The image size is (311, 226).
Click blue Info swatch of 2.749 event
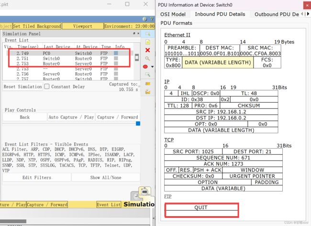click(x=116, y=53)
